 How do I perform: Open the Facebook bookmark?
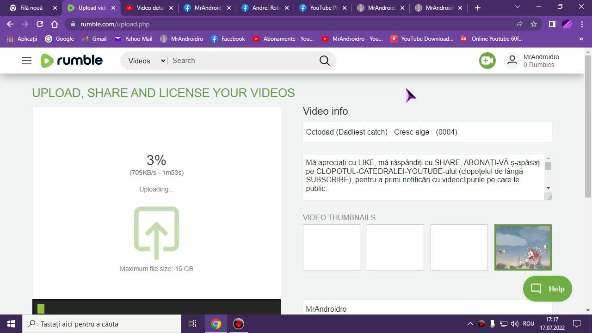click(x=228, y=39)
